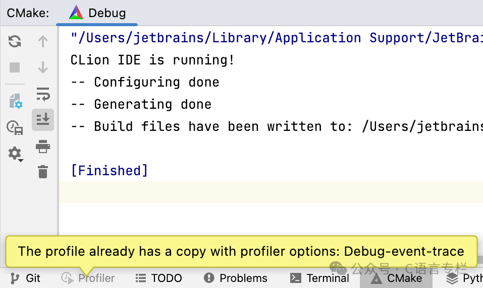Open the Git tool window
Viewport: 483px width, 288px height.
[x=25, y=278]
